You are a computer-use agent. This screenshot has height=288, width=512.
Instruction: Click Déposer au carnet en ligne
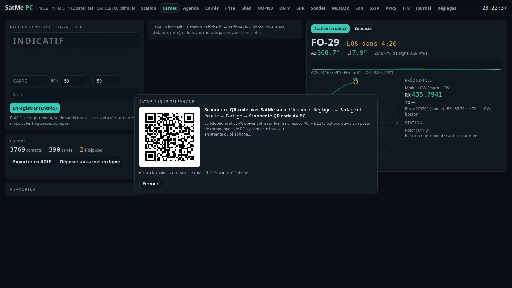(x=90, y=162)
